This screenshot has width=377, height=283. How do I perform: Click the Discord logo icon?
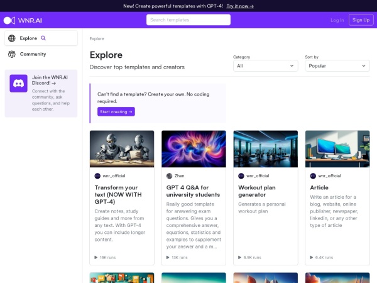[x=18, y=84]
